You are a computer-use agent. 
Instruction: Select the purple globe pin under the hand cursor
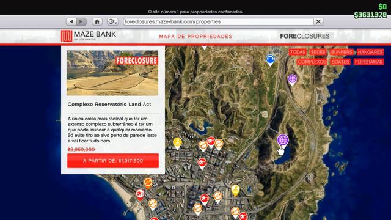(283, 141)
